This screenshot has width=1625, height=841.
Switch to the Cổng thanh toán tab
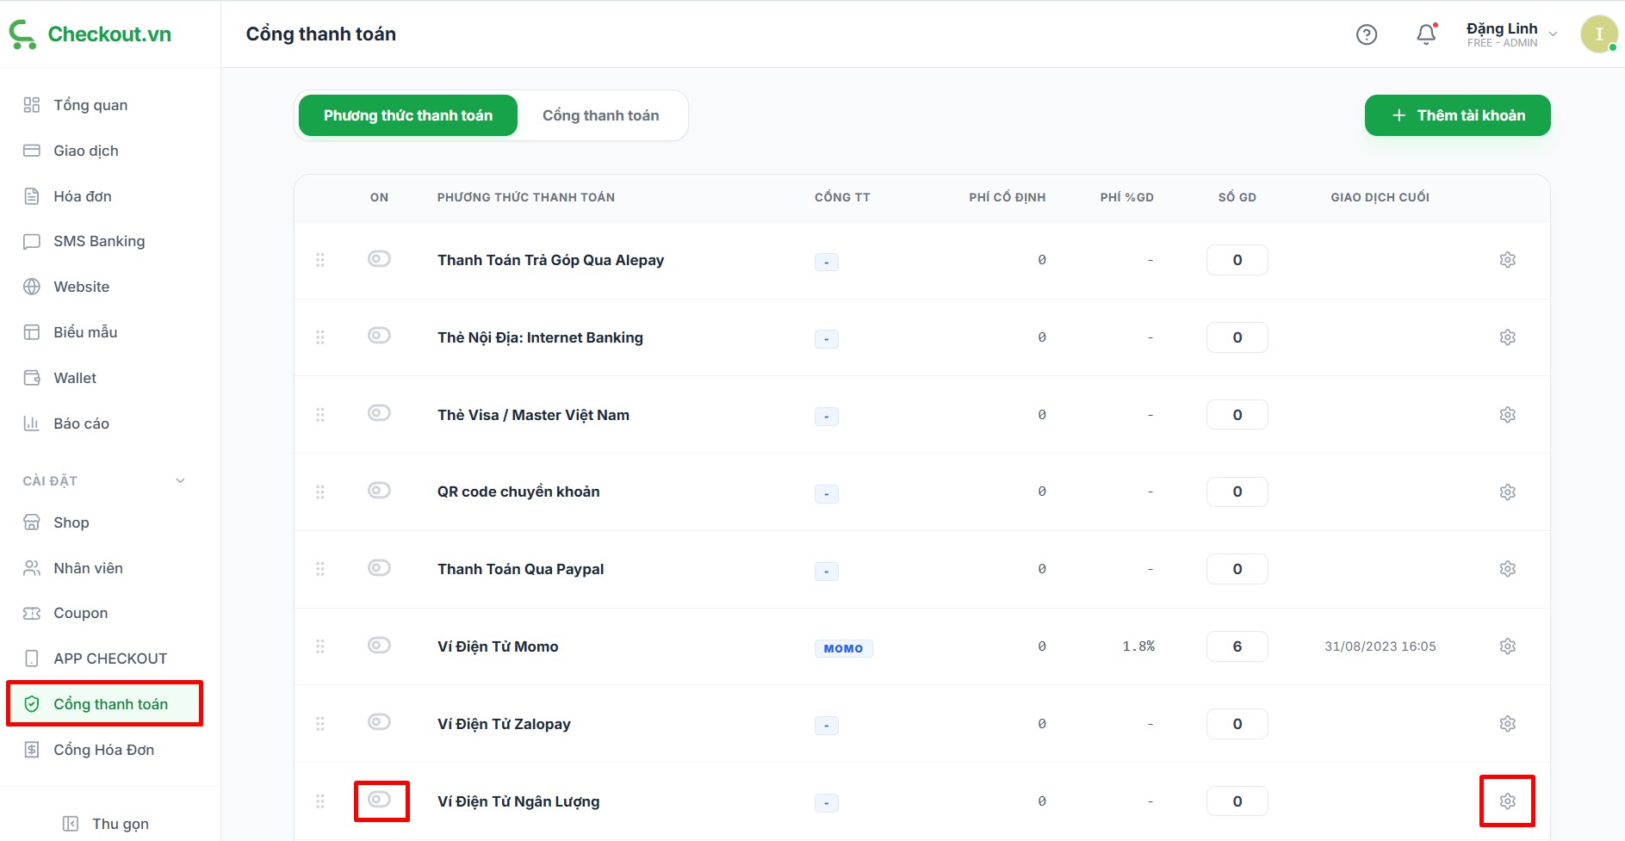tap(600, 115)
